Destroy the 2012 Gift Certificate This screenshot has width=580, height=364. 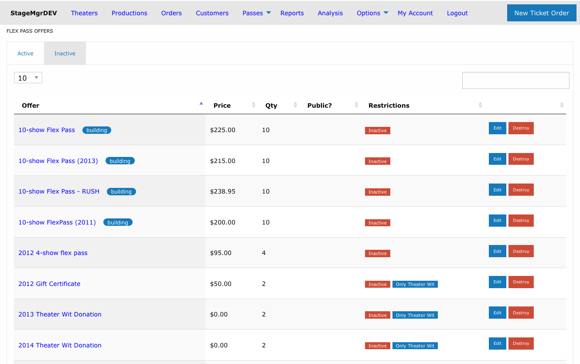521,282
